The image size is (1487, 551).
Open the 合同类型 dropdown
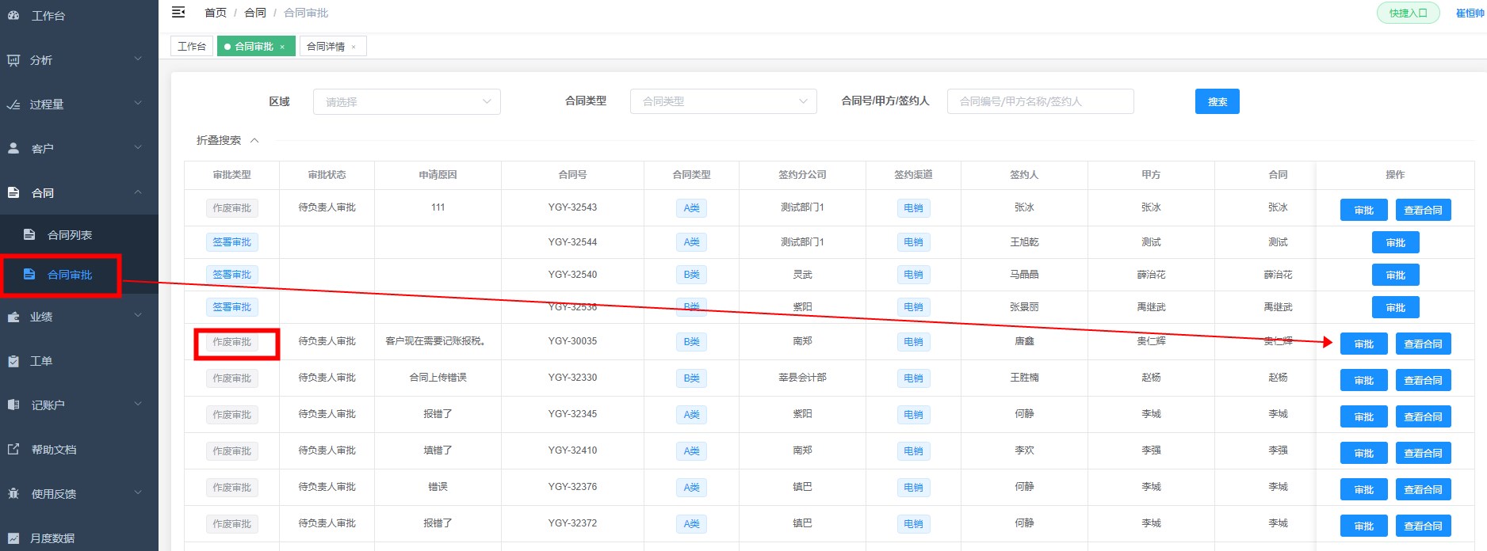point(723,101)
